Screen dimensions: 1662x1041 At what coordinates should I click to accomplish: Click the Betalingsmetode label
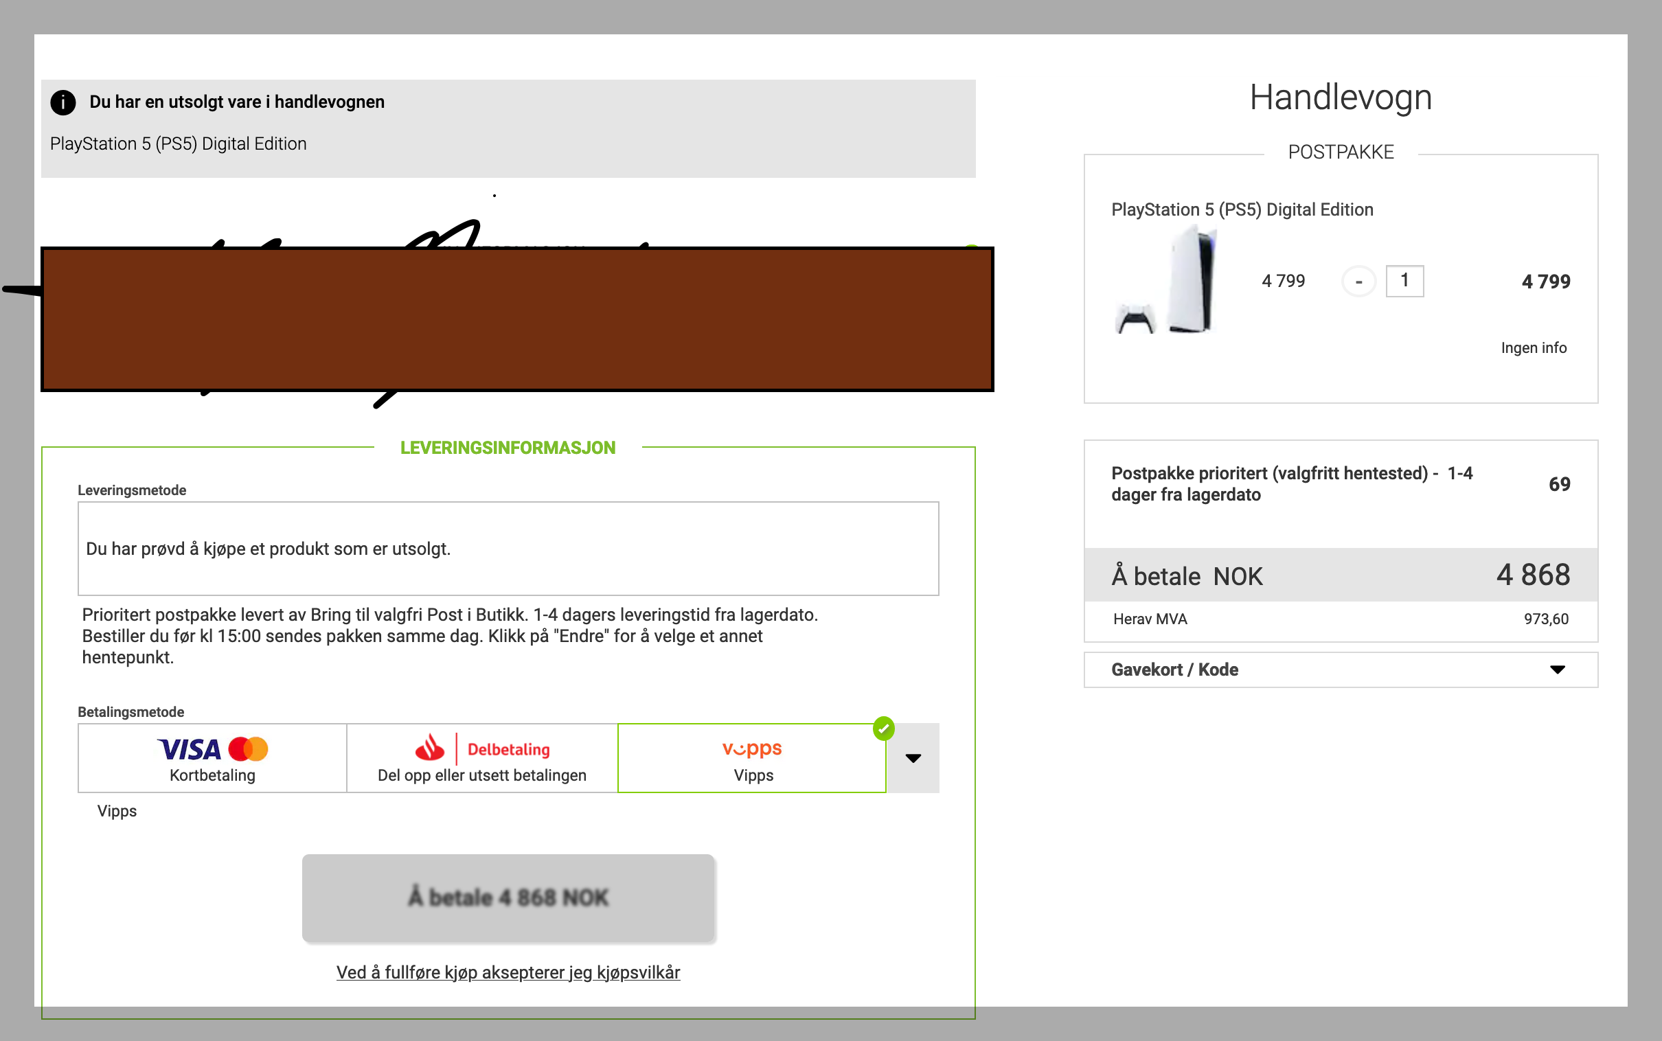pyautogui.click(x=130, y=712)
